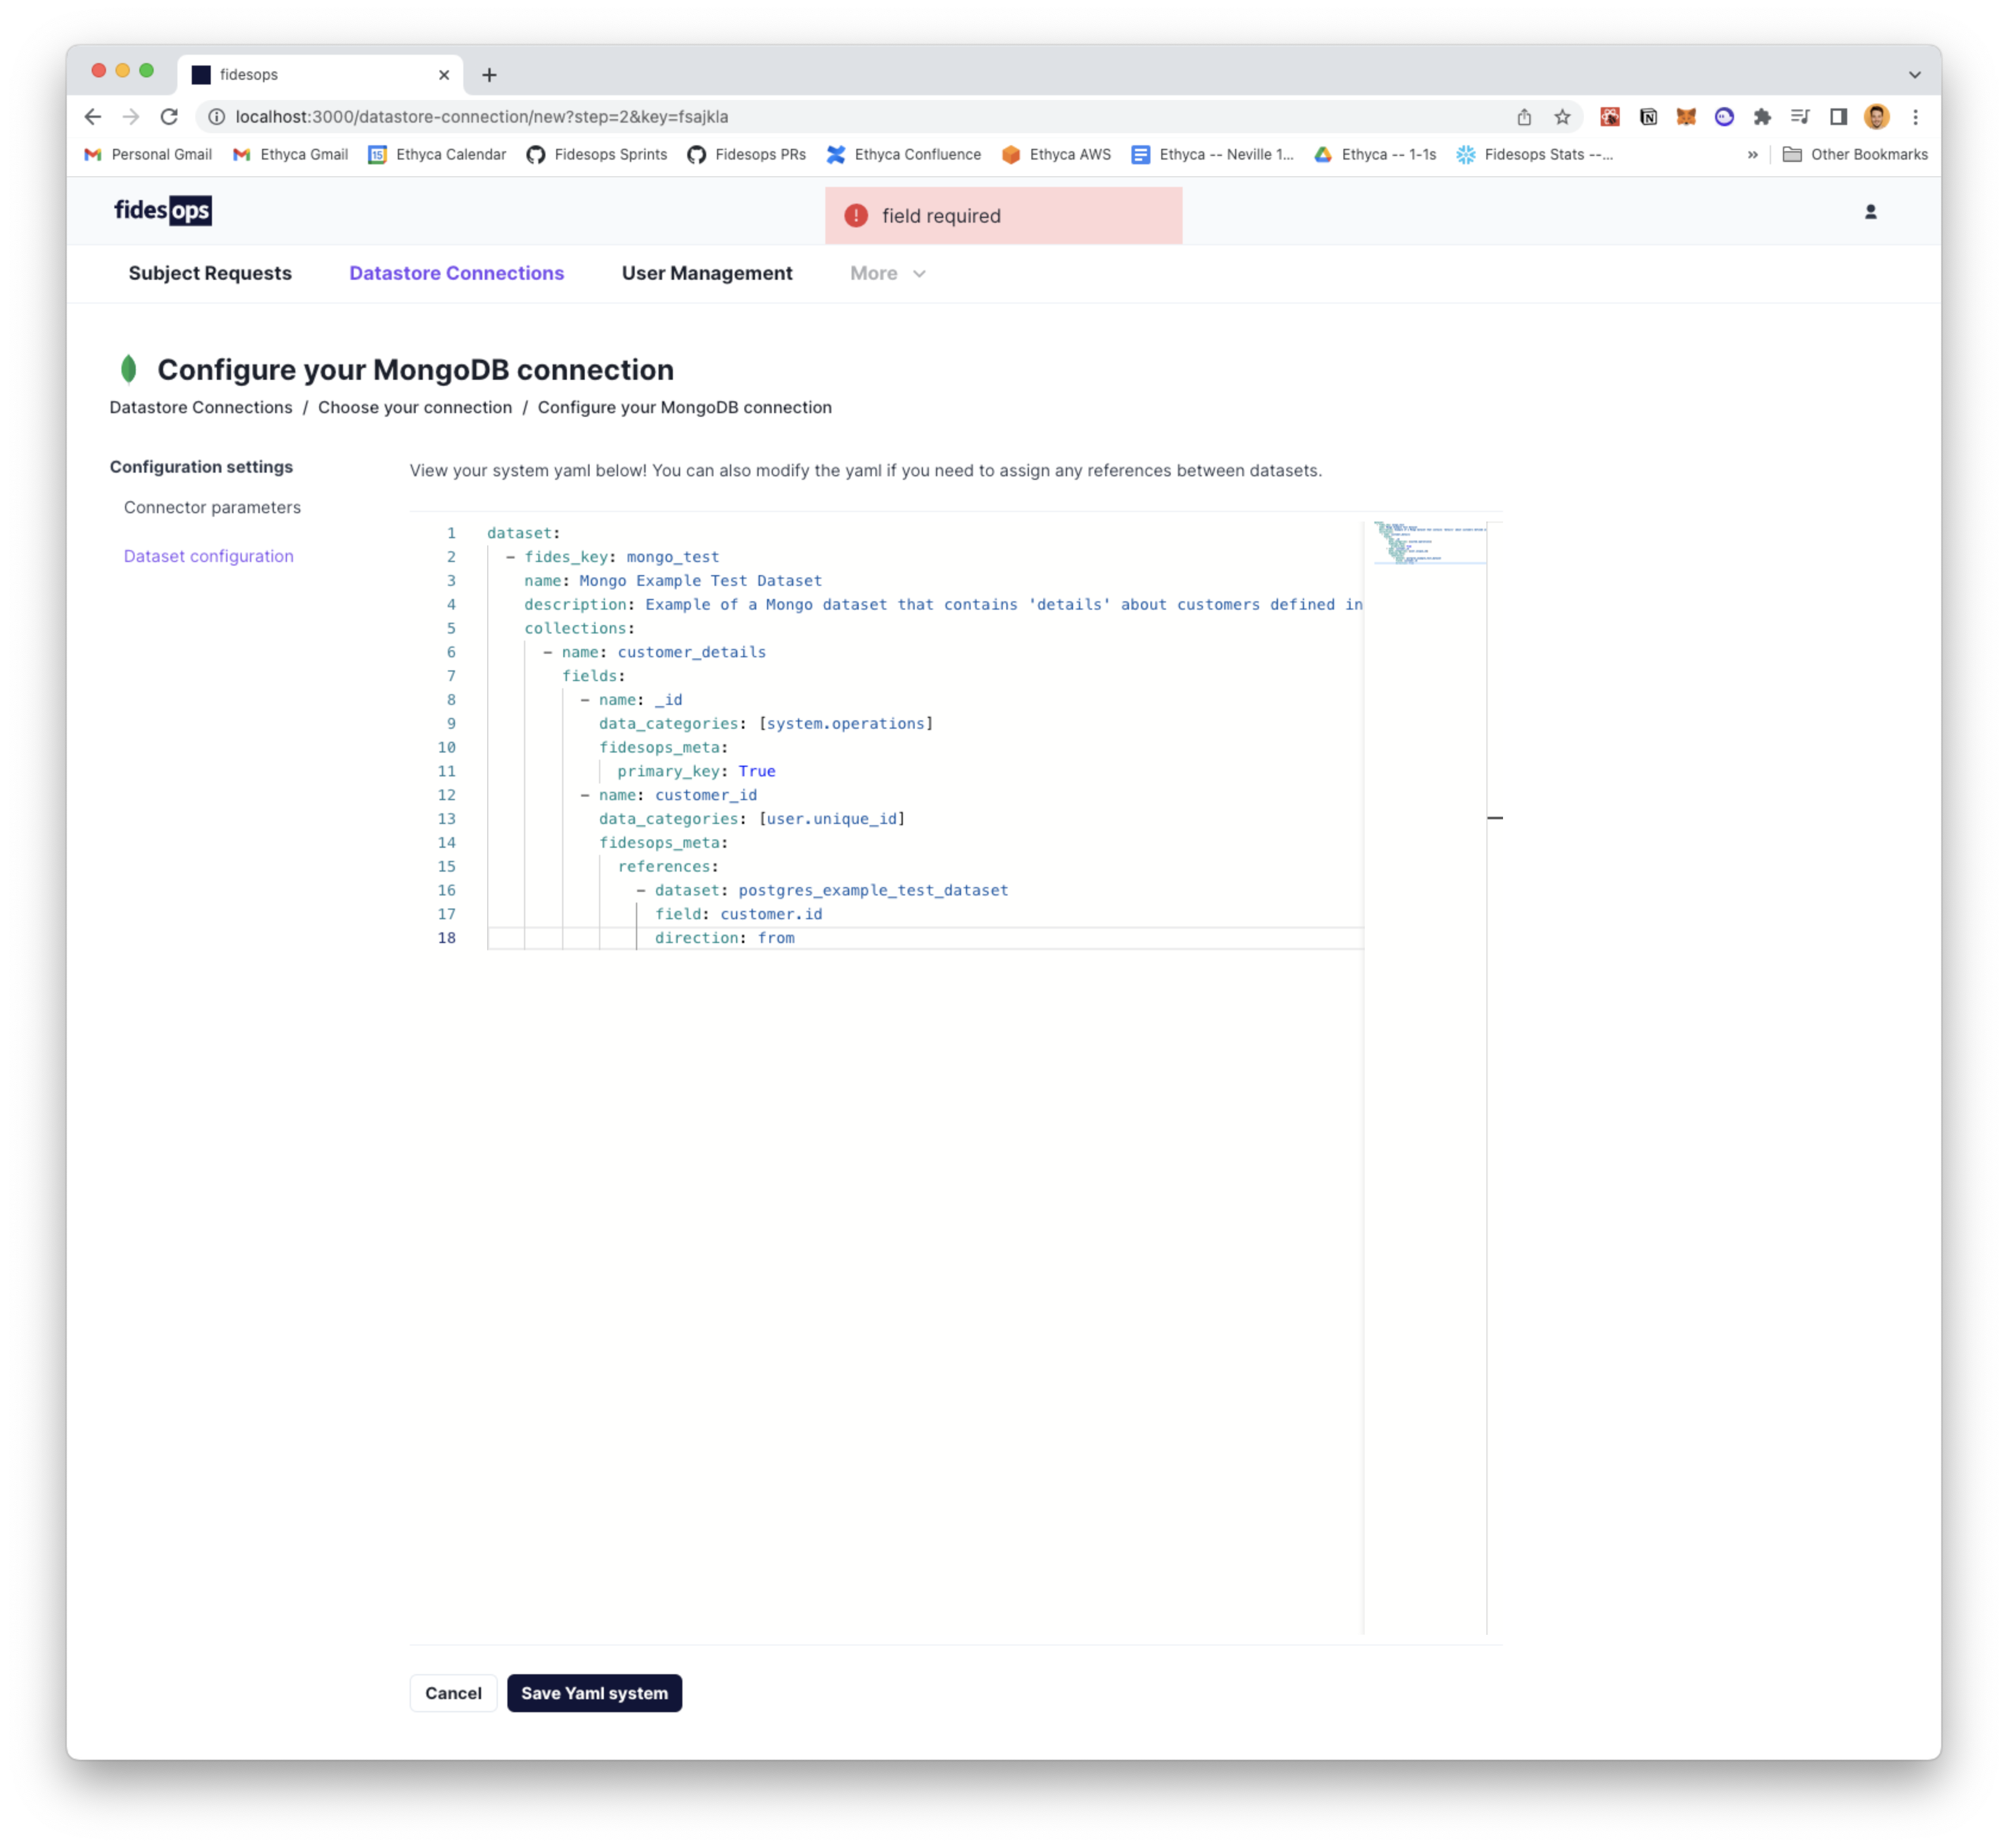Click the browser reload icon
This screenshot has width=2008, height=1848.
[169, 117]
